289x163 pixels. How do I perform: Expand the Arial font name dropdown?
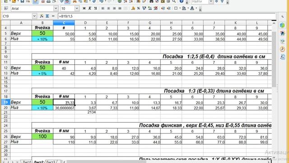tap(56, 9)
